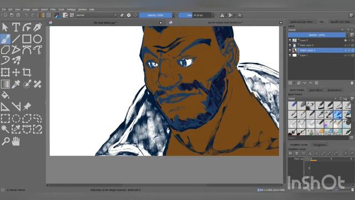Adjust the brush Opacity slider in toolbar
Image resolution: width=355 pixels, height=200 pixels.
(155, 15)
